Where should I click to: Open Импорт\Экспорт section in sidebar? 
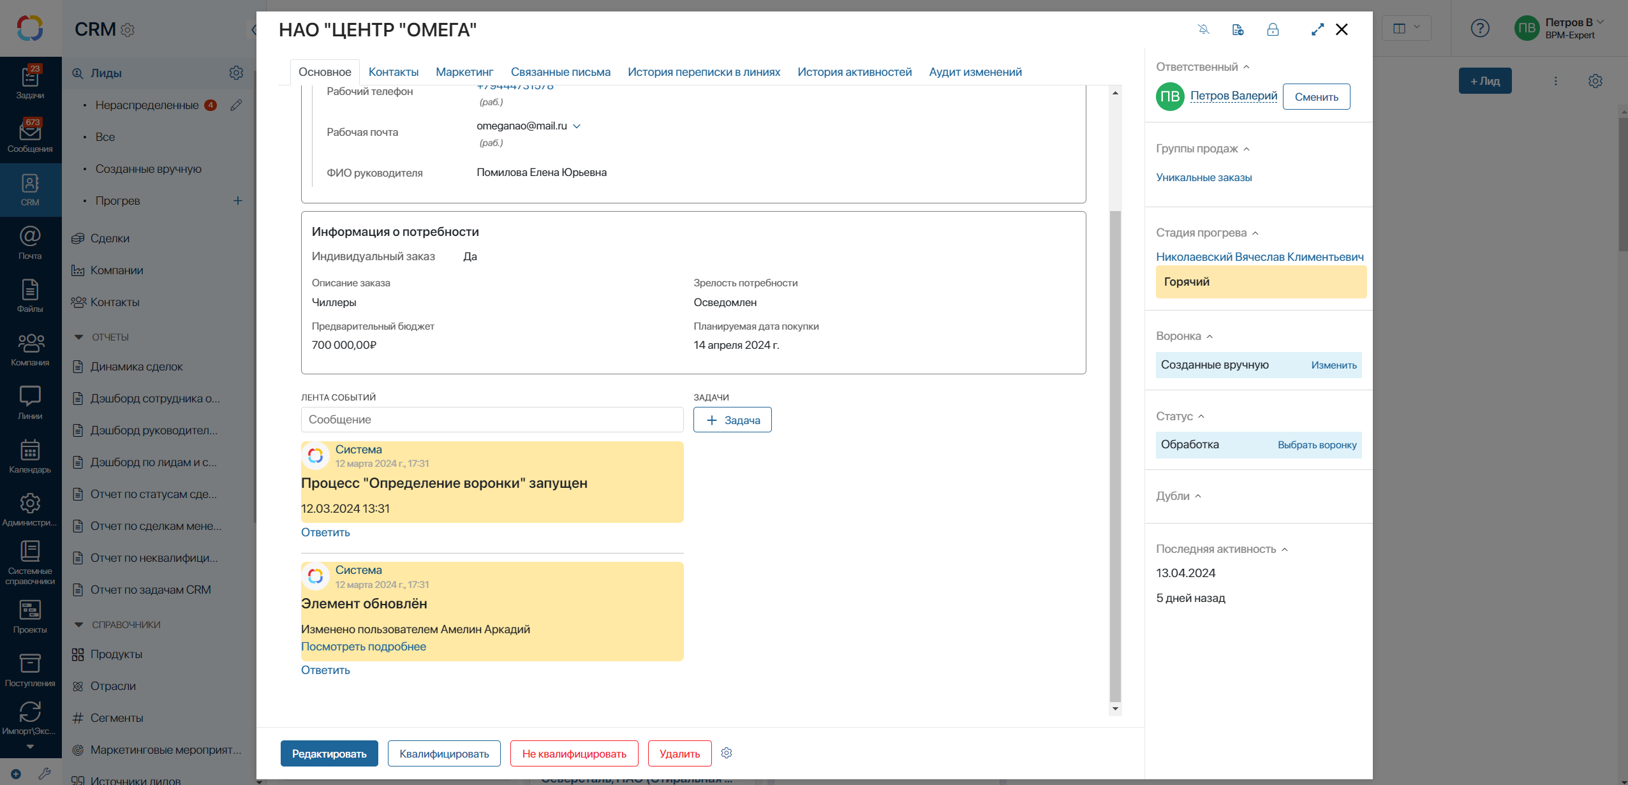tap(30, 719)
